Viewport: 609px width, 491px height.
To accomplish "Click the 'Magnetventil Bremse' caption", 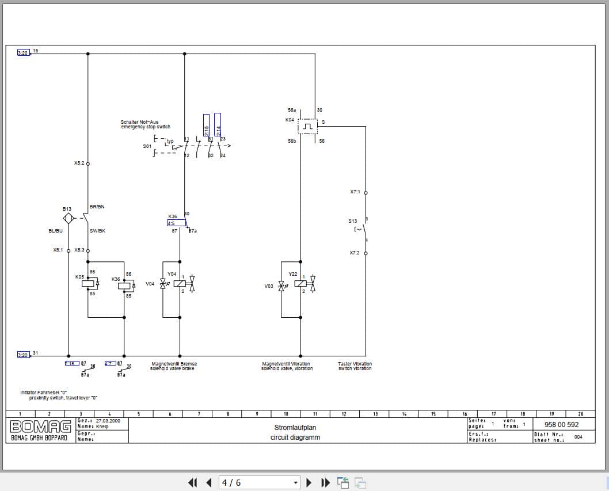I will tap(174, 364).
